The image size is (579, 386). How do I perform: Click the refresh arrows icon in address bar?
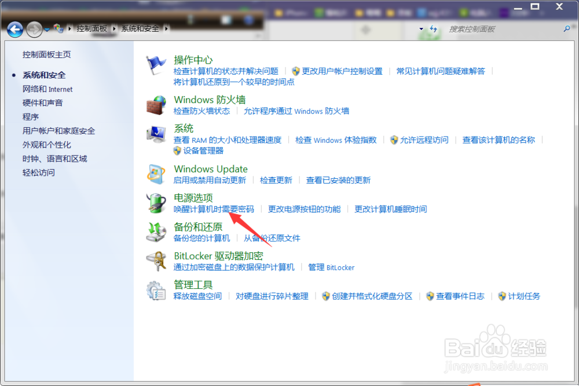[x=433, y=29]
